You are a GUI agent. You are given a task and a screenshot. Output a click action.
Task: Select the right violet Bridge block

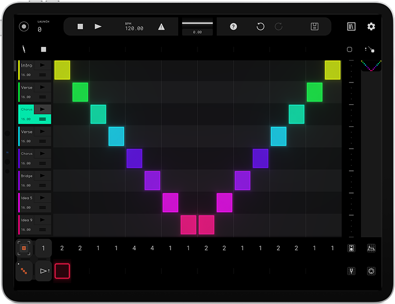(242, 180)
